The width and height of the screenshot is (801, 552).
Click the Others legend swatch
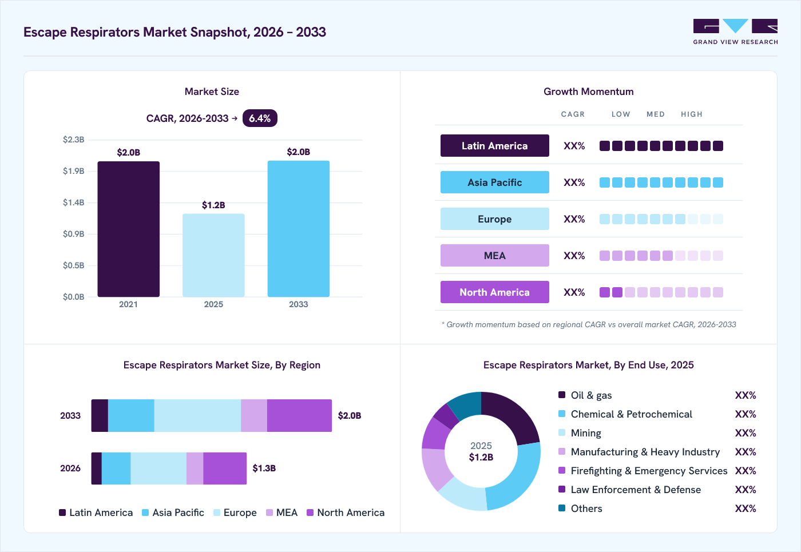[x=562, y=508]
